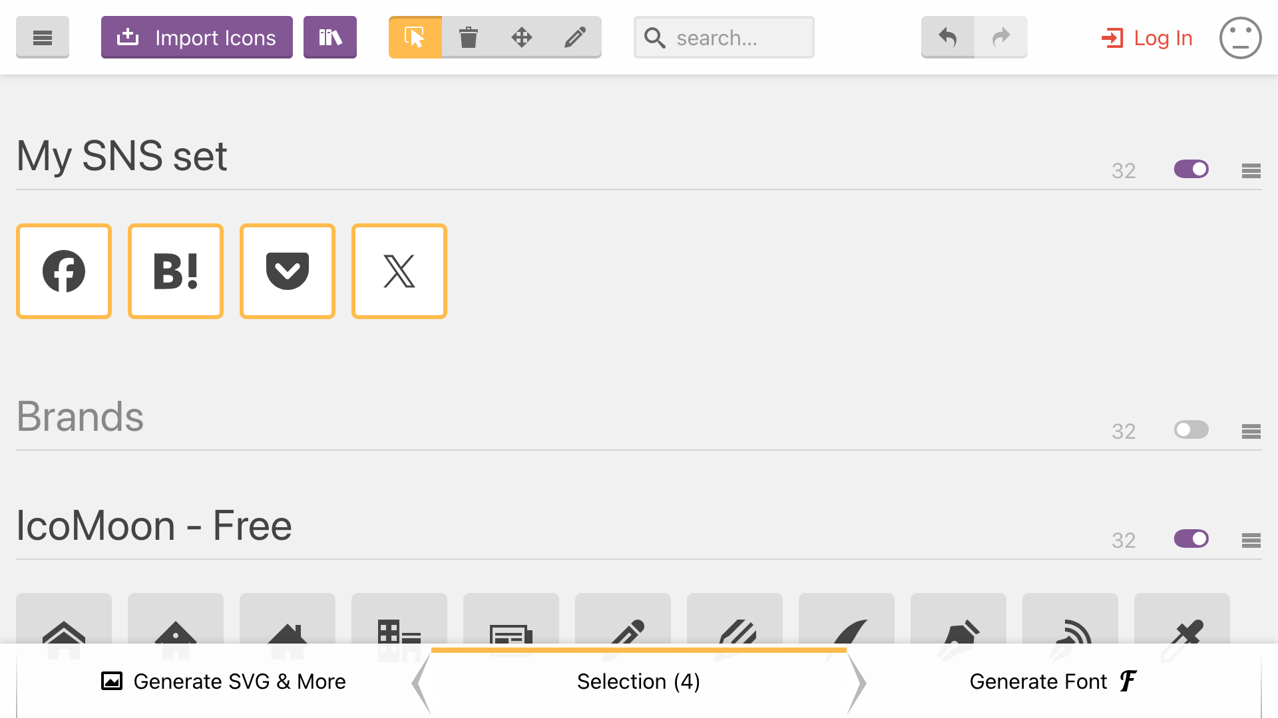This screenshot has width=1278, height=718.
Task: Turn off the IcoMoon - Free toggle
Action: [x=1191, y=539]
